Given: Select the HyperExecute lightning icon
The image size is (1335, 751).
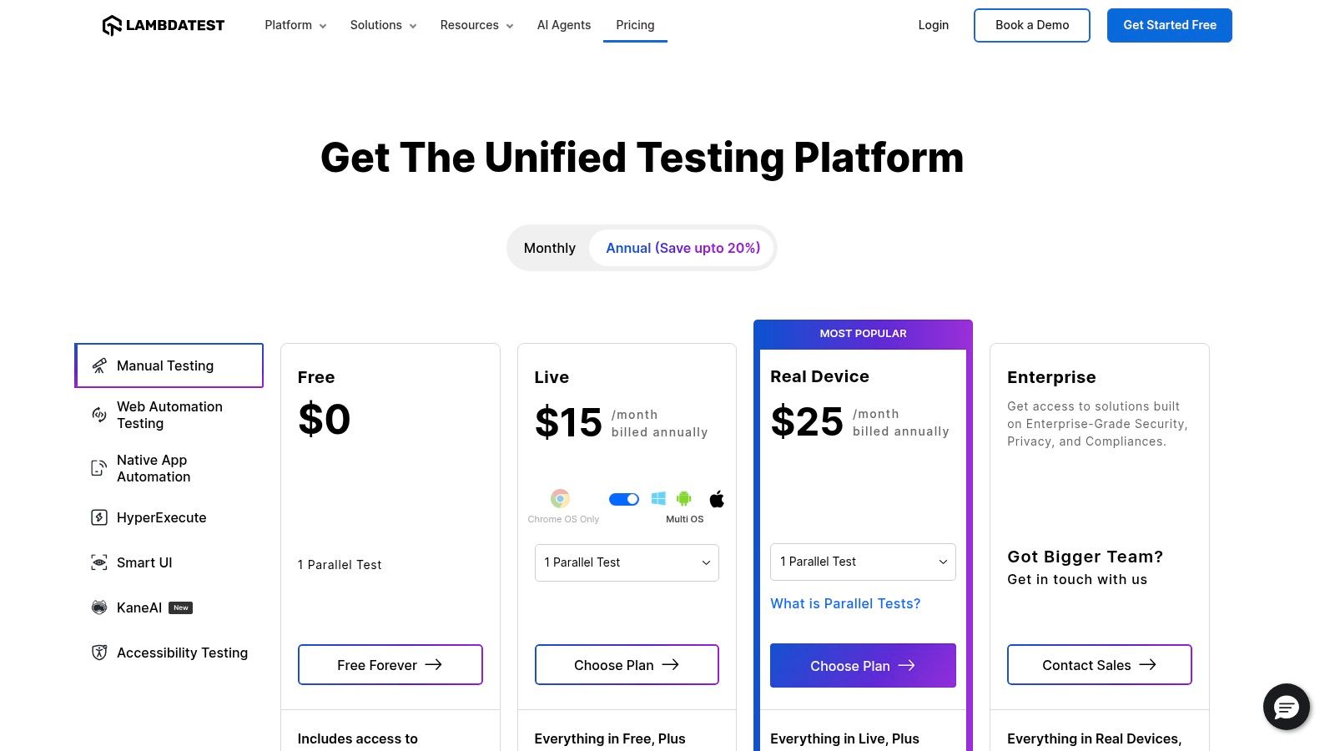Looking at the screenshot, I should (x=99, y=517).
